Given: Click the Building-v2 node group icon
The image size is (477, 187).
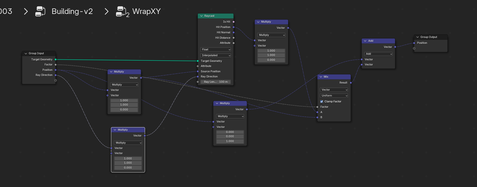Looking at the screenshot, I should pos(40,11).
